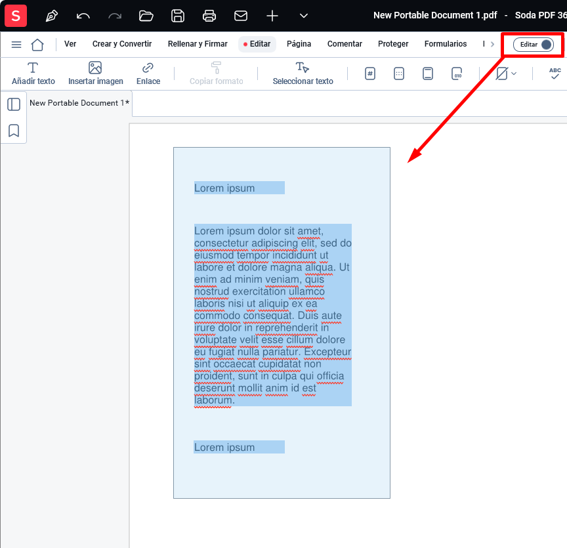567x548 pixels.
Task: Toggle the Editar mode switch
Action: click(x=534, y=45)
